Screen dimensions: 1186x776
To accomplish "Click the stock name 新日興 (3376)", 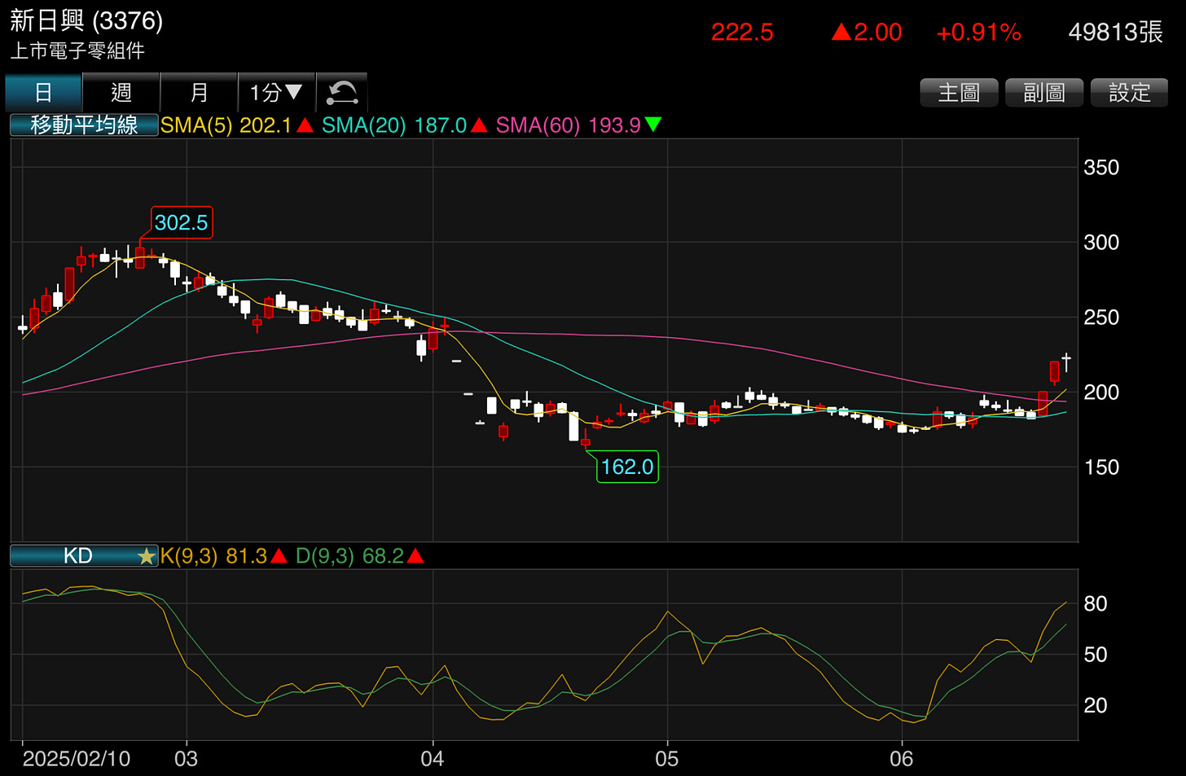I will coord(86,20).
